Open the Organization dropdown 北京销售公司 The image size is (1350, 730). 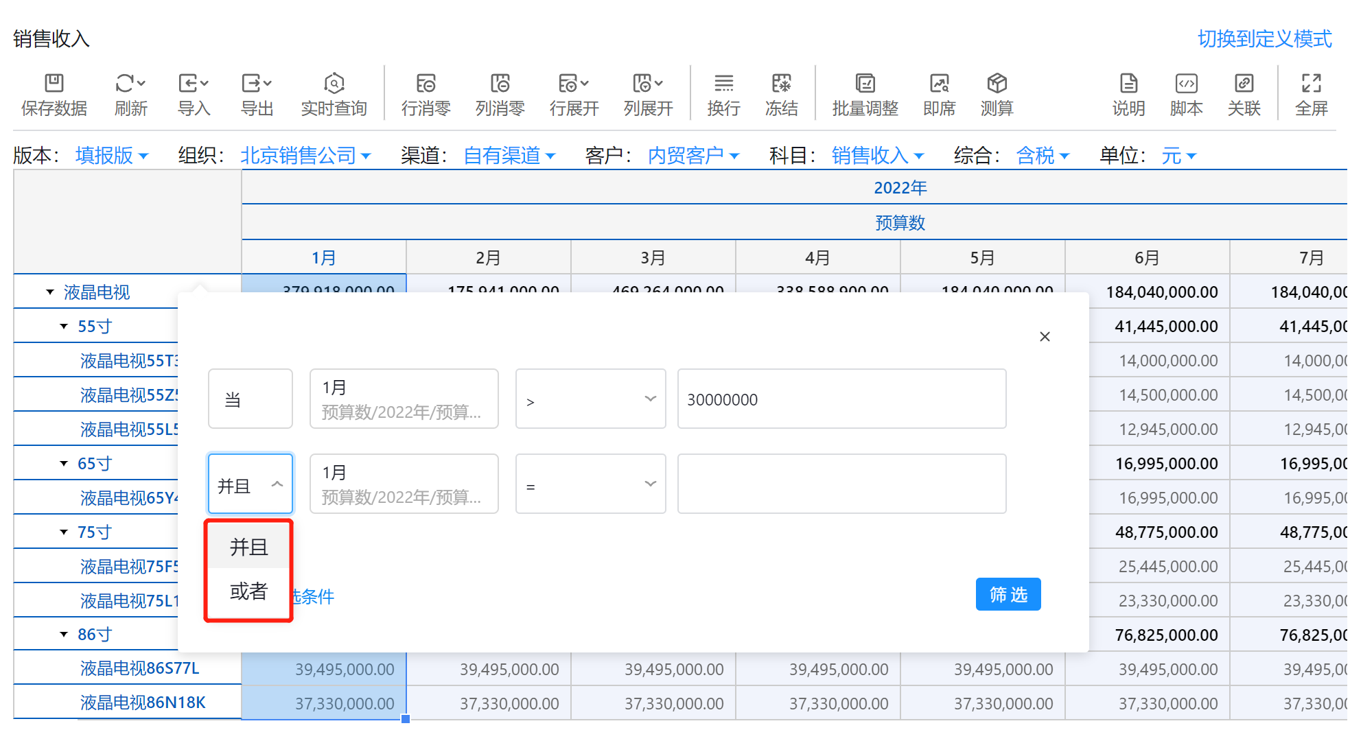pyautogui.click(x=305, y=156)
